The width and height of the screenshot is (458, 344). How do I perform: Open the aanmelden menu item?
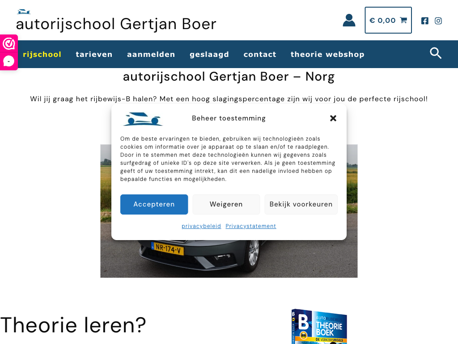[151, 54]
